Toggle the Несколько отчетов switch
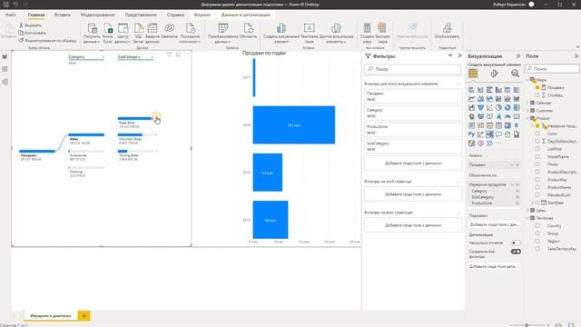581x327 pixels. tap(516, 243)
